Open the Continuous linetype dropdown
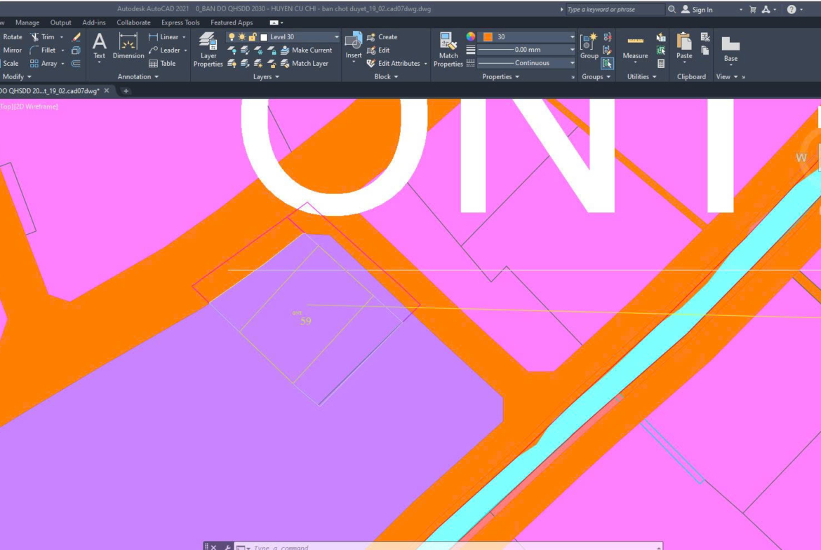 click(572, 63)
